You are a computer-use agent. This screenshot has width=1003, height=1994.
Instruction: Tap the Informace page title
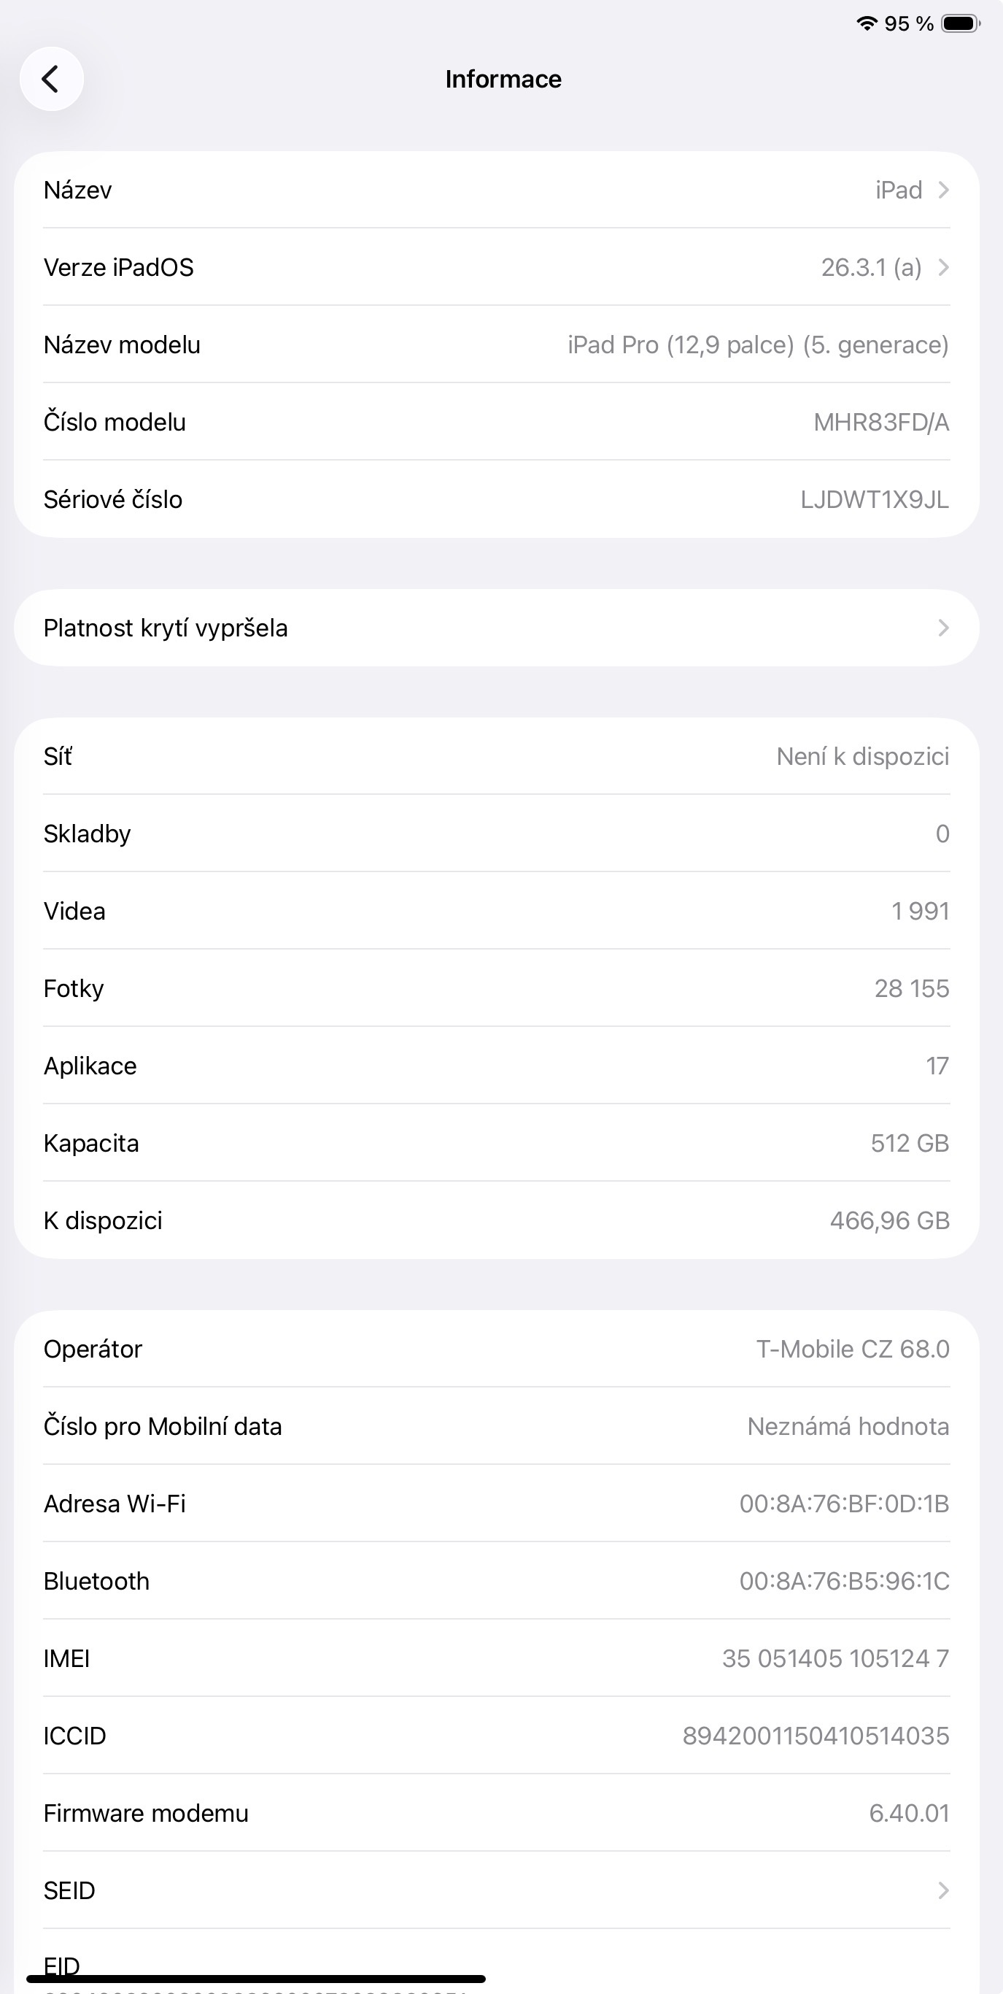pos(503,79)
